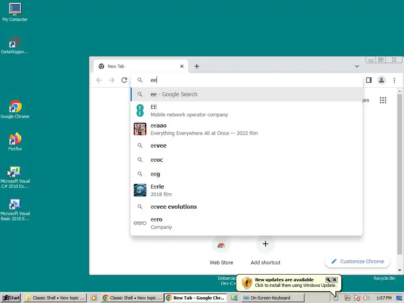Open the Chrome profile avatar icon
This screenshot has width=404, height=303.
[382, 80]
